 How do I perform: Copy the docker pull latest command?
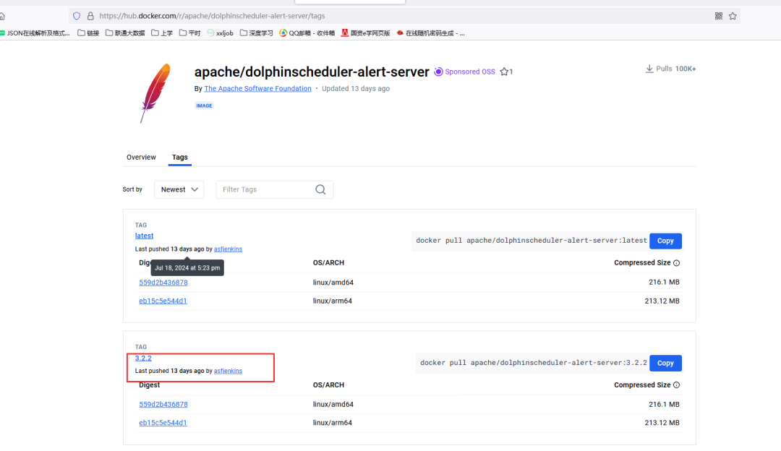point(665,241)
